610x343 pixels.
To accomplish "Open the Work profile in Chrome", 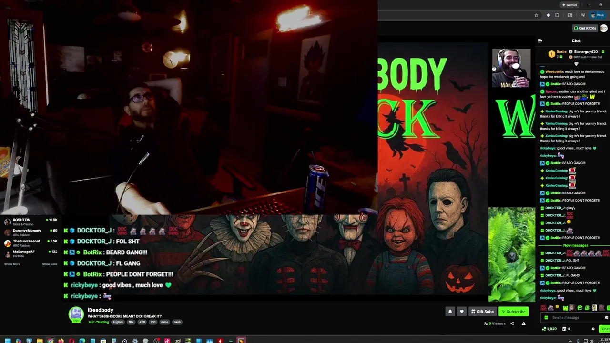I will pyautogui.click(x=597, y=15).
